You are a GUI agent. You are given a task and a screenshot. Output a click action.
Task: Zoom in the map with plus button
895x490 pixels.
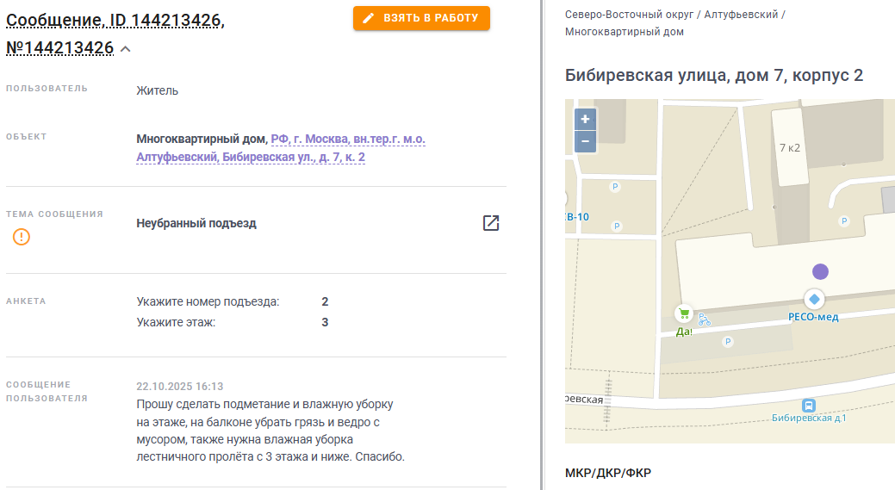(x=585, y=119)
